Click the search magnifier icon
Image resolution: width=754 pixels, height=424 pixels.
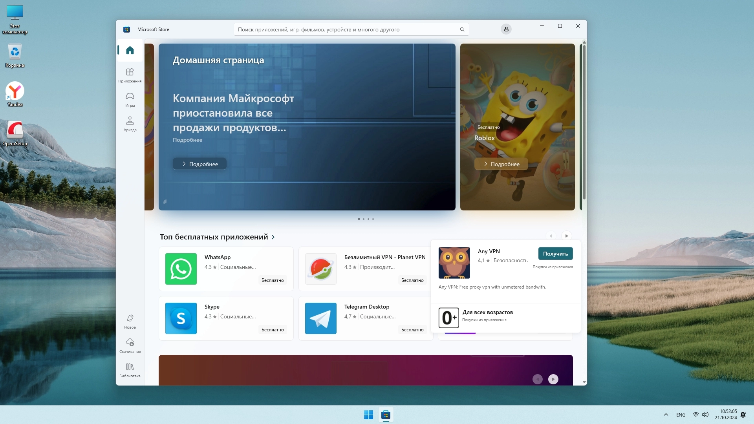(462, 29)
